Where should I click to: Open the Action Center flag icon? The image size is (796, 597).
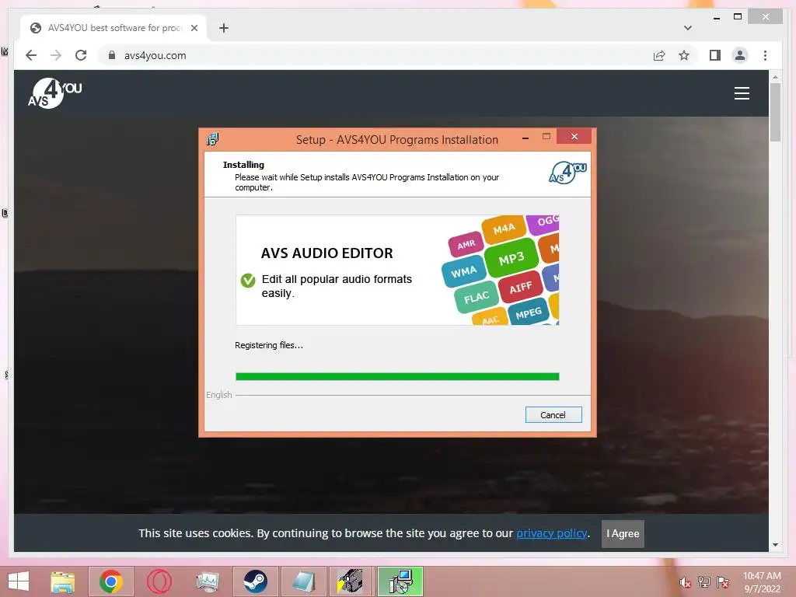point(723,581)
